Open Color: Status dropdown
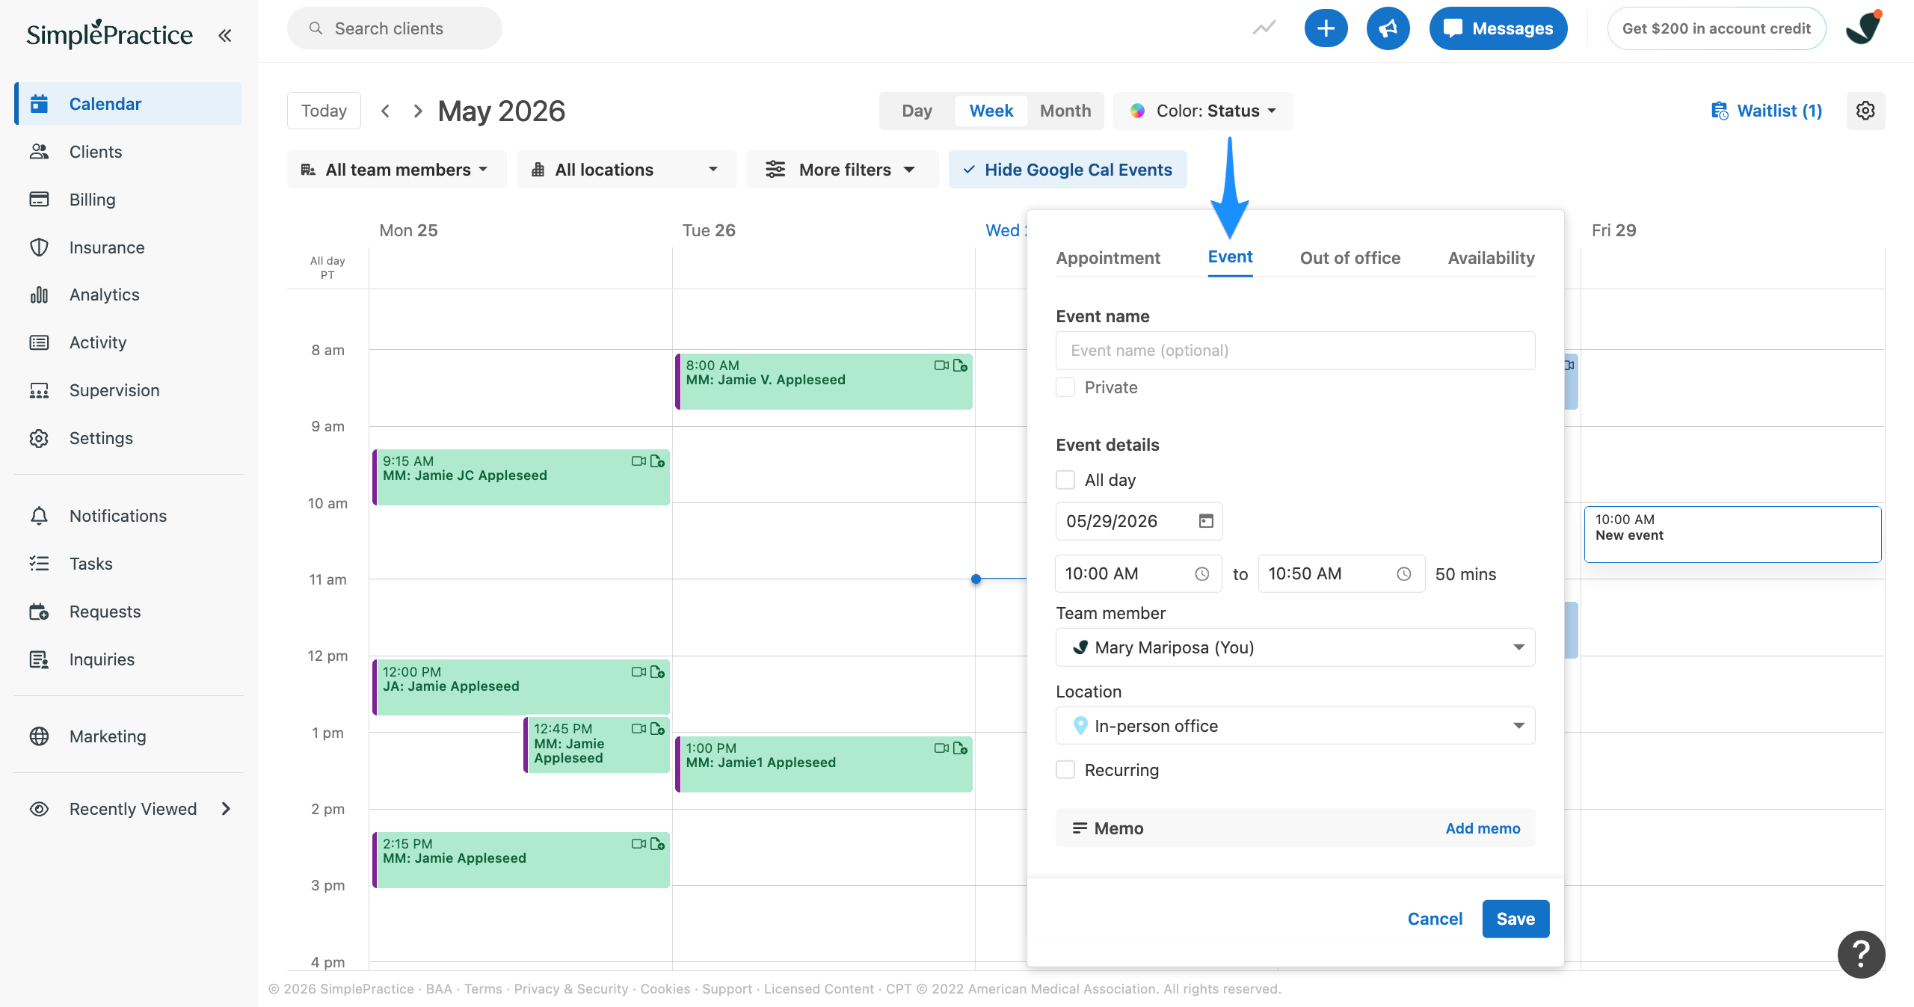This screenshot has width=1914, height=1007. pos(1203,111)
